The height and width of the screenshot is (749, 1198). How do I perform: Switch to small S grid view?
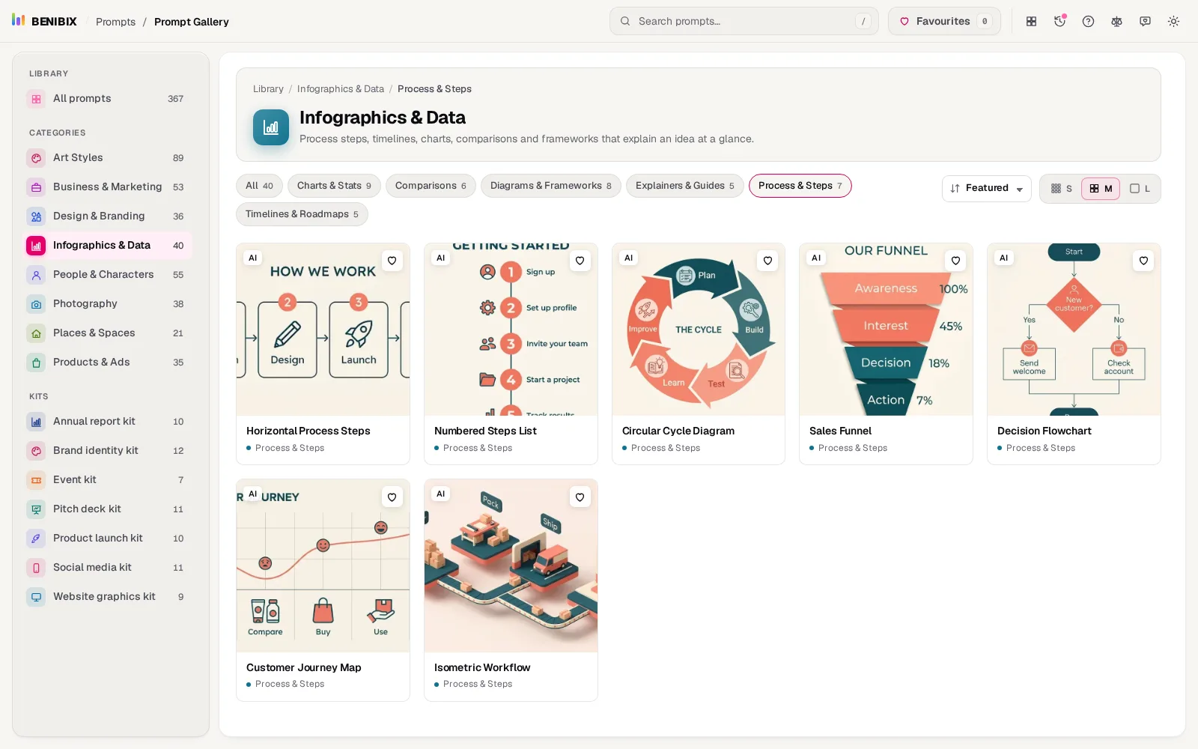[1062, 189]
